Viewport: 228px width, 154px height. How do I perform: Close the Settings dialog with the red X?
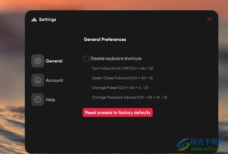coord(209,19)
